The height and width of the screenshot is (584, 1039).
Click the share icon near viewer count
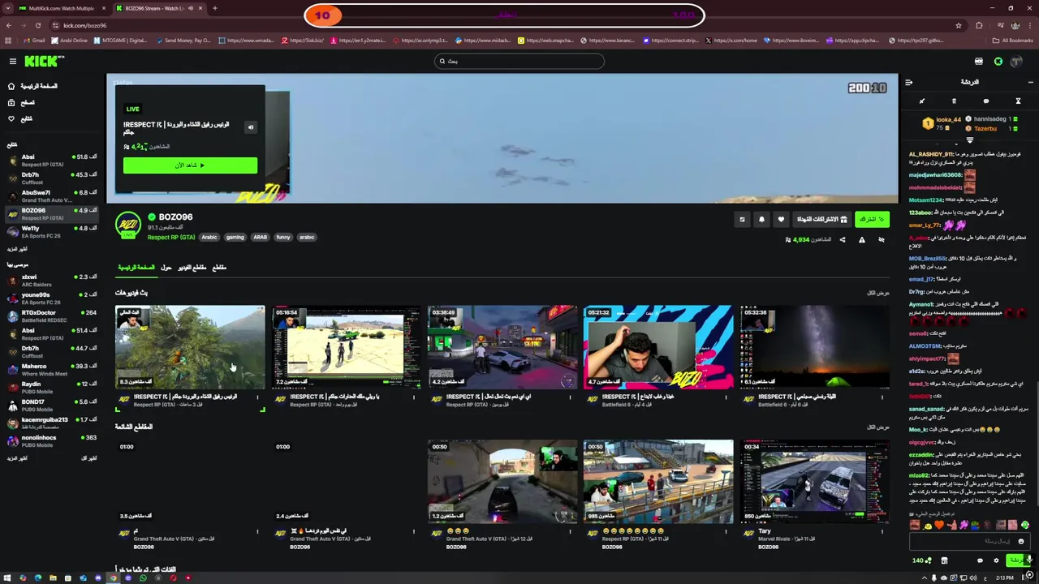[843, 240]
